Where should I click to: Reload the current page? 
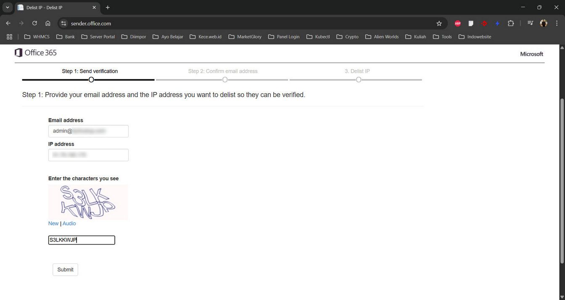coord(34,23)
